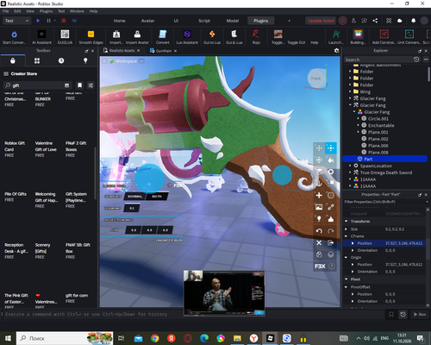Switch to the Avatar ribbon tab
Viewport: 431px width, 345px height.
click(x=147, y=21)
